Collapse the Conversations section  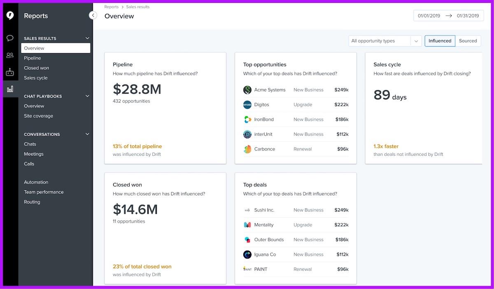[87, 134]
